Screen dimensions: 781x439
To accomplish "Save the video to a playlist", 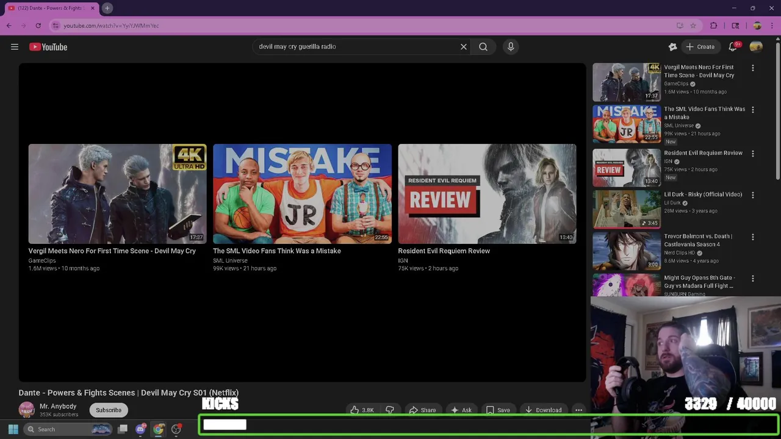I will (x=498, y=410).
